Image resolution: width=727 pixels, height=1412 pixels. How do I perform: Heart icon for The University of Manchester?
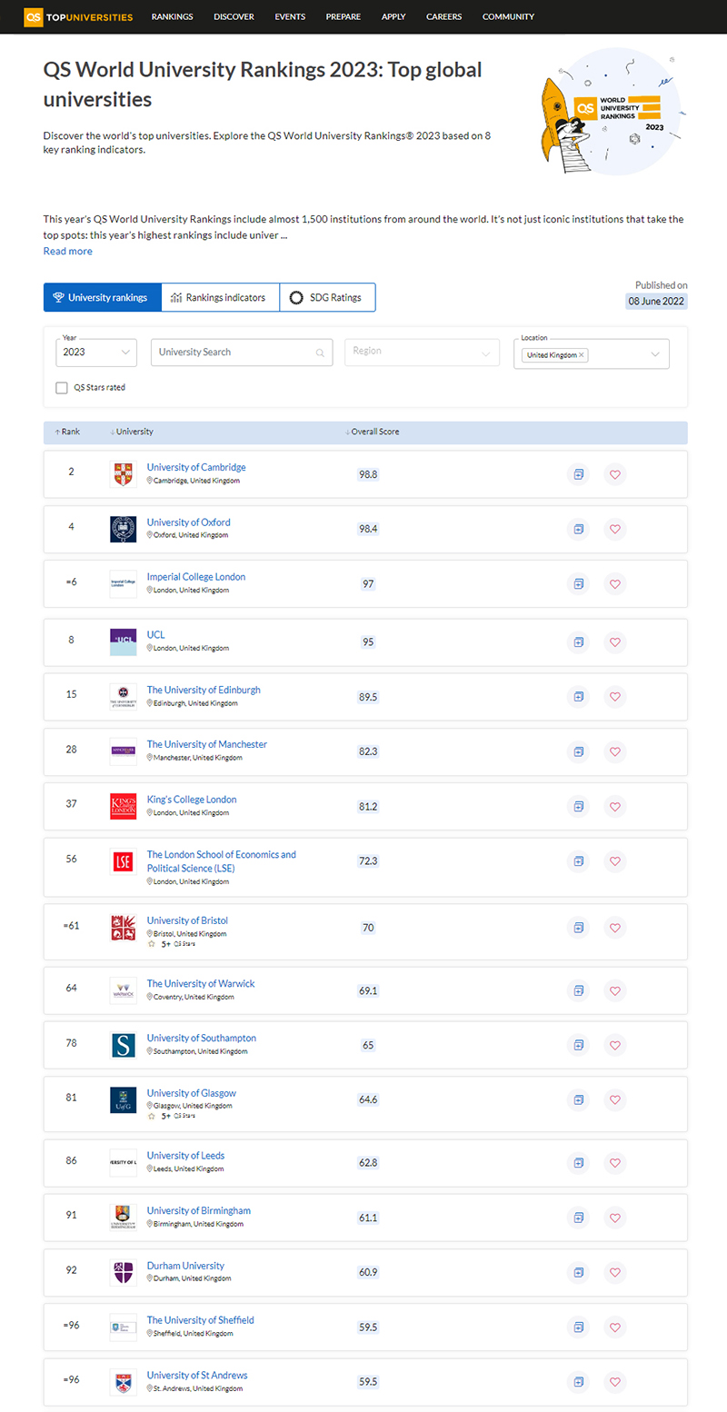(x=615, y=751)
